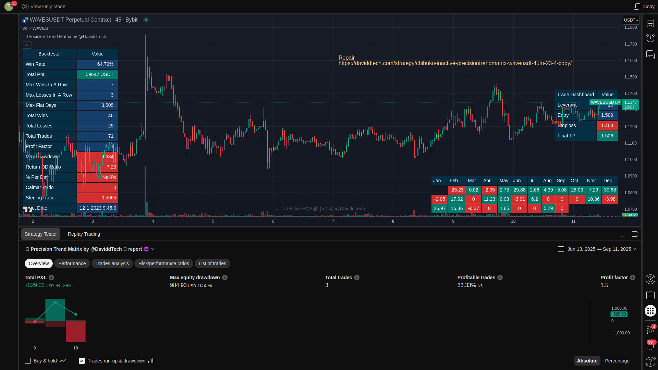This screenshot has height=370, width=658.
Task: Switch to Replay Trading tab
Action: coord(84,234)
